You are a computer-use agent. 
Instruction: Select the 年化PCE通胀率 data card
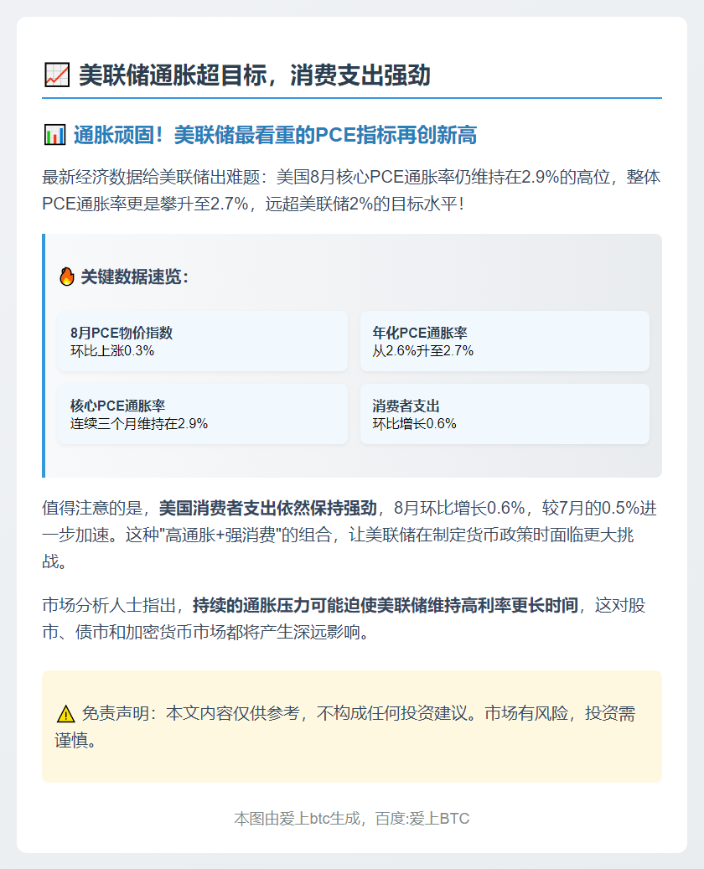(505, 339)
